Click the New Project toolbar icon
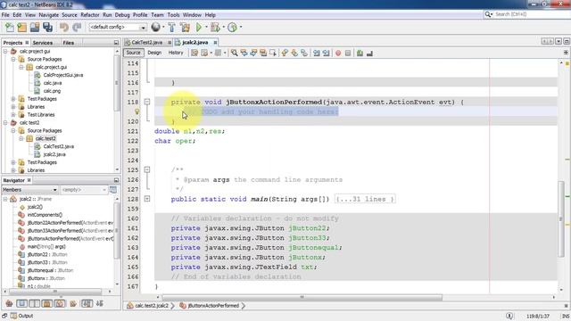This screenshot has height=321, width=571. 21,28
